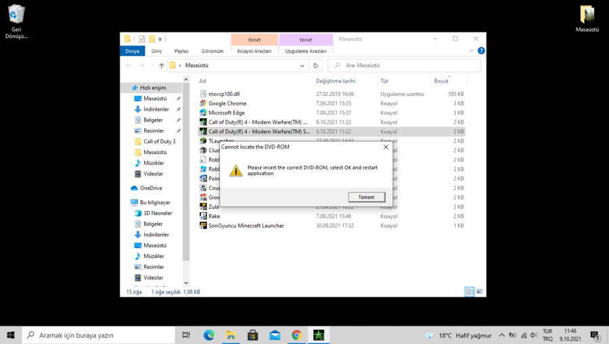Select the Rake shortcut

pyautogui.click(x=214, y=216)
